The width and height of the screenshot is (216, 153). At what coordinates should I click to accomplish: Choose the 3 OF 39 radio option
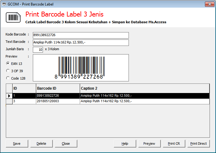[8, 71]
